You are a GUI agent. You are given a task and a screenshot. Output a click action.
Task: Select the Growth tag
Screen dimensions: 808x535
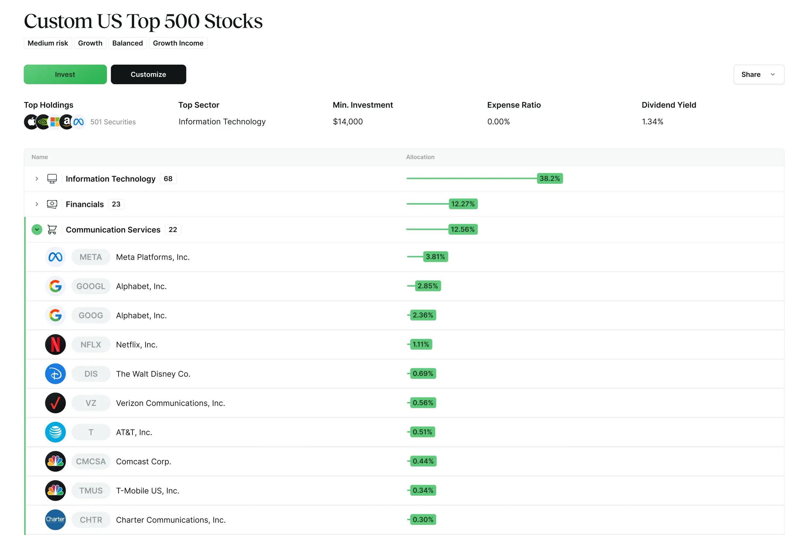[90, 43]
